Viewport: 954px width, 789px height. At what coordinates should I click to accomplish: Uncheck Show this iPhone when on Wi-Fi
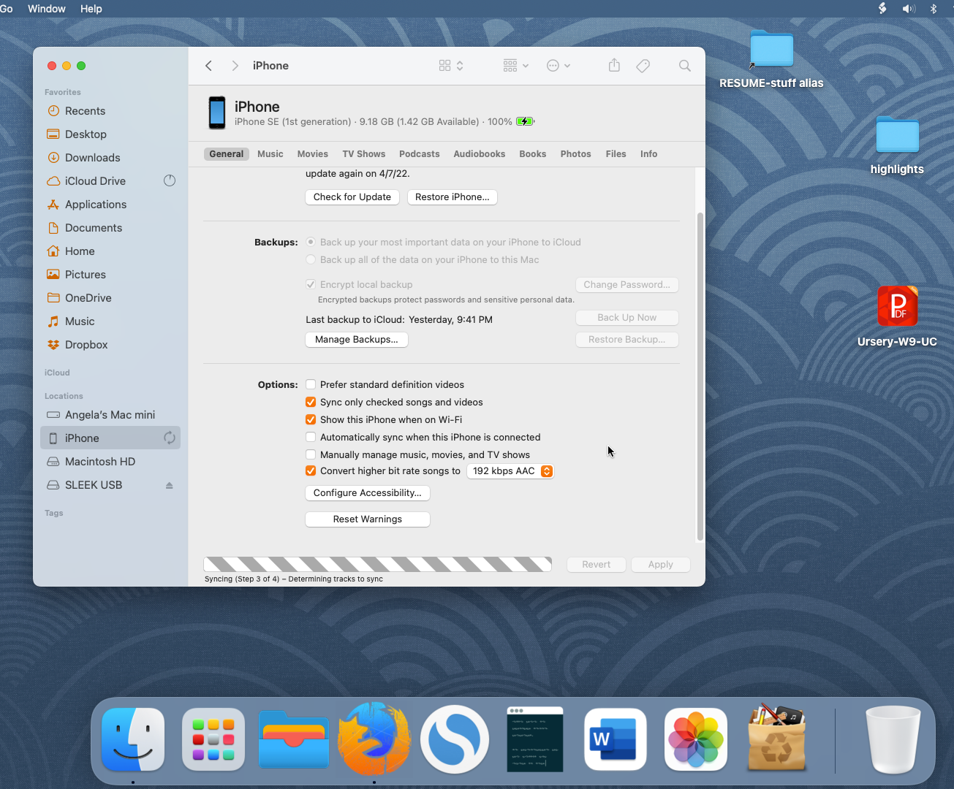coord(311,419)
